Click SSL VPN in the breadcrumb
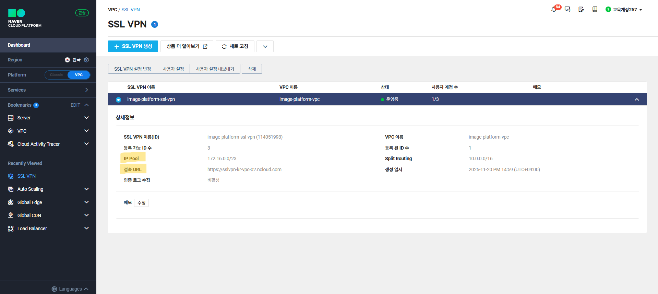The height and width of the screenshot is (294, 658). [131, 10]
